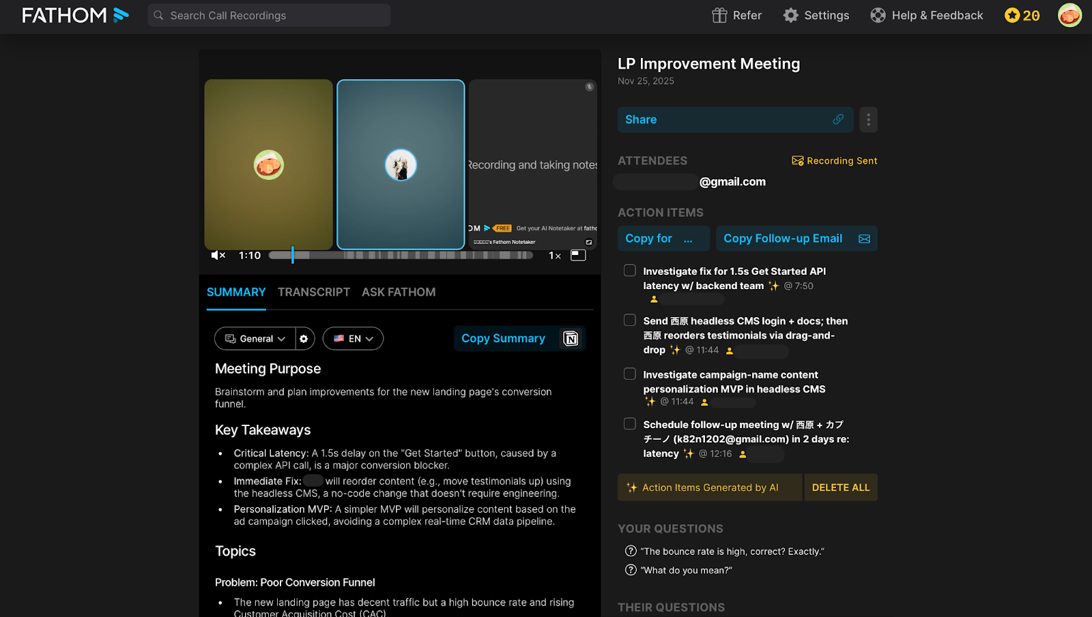Copy the share link icon

(x=838, y=119)
